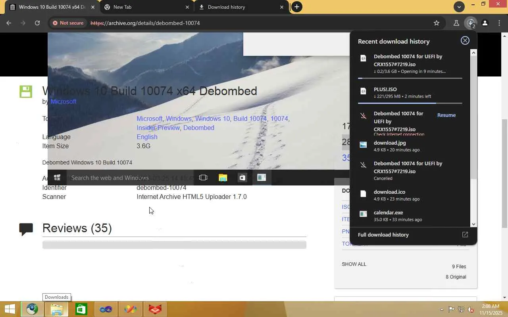Open Chrome Labs flask icon
This screenshot has width=508, height=317.
coord(456,23)
